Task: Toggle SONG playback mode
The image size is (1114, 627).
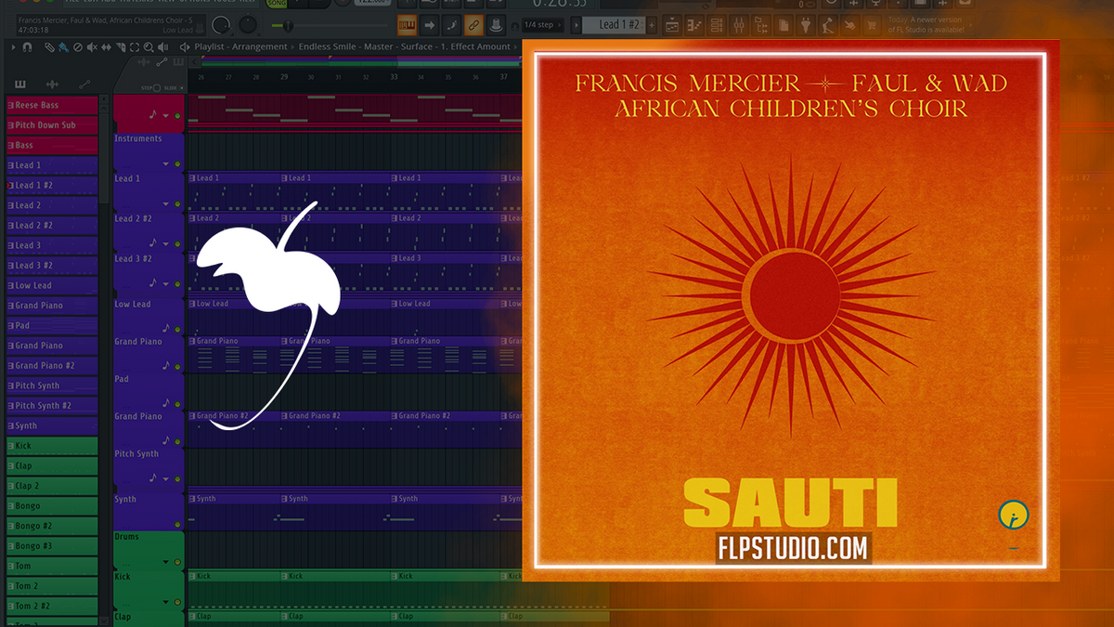Action: (275, 5)
